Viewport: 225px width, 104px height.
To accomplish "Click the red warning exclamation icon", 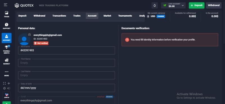I will [127, 40].
